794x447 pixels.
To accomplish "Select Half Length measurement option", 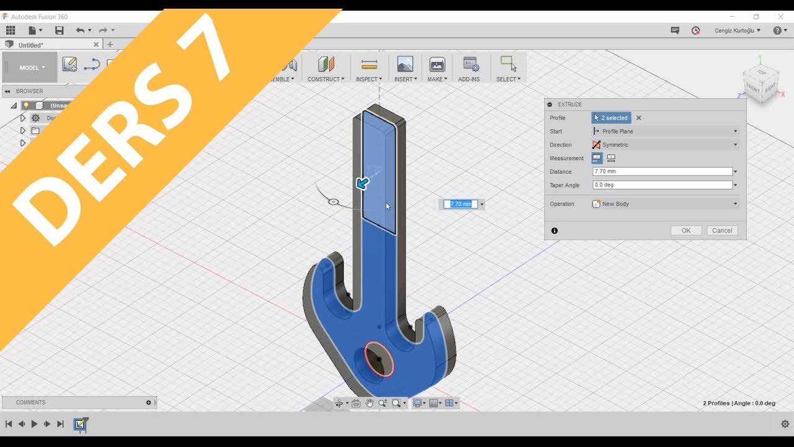I will [597, 158].
